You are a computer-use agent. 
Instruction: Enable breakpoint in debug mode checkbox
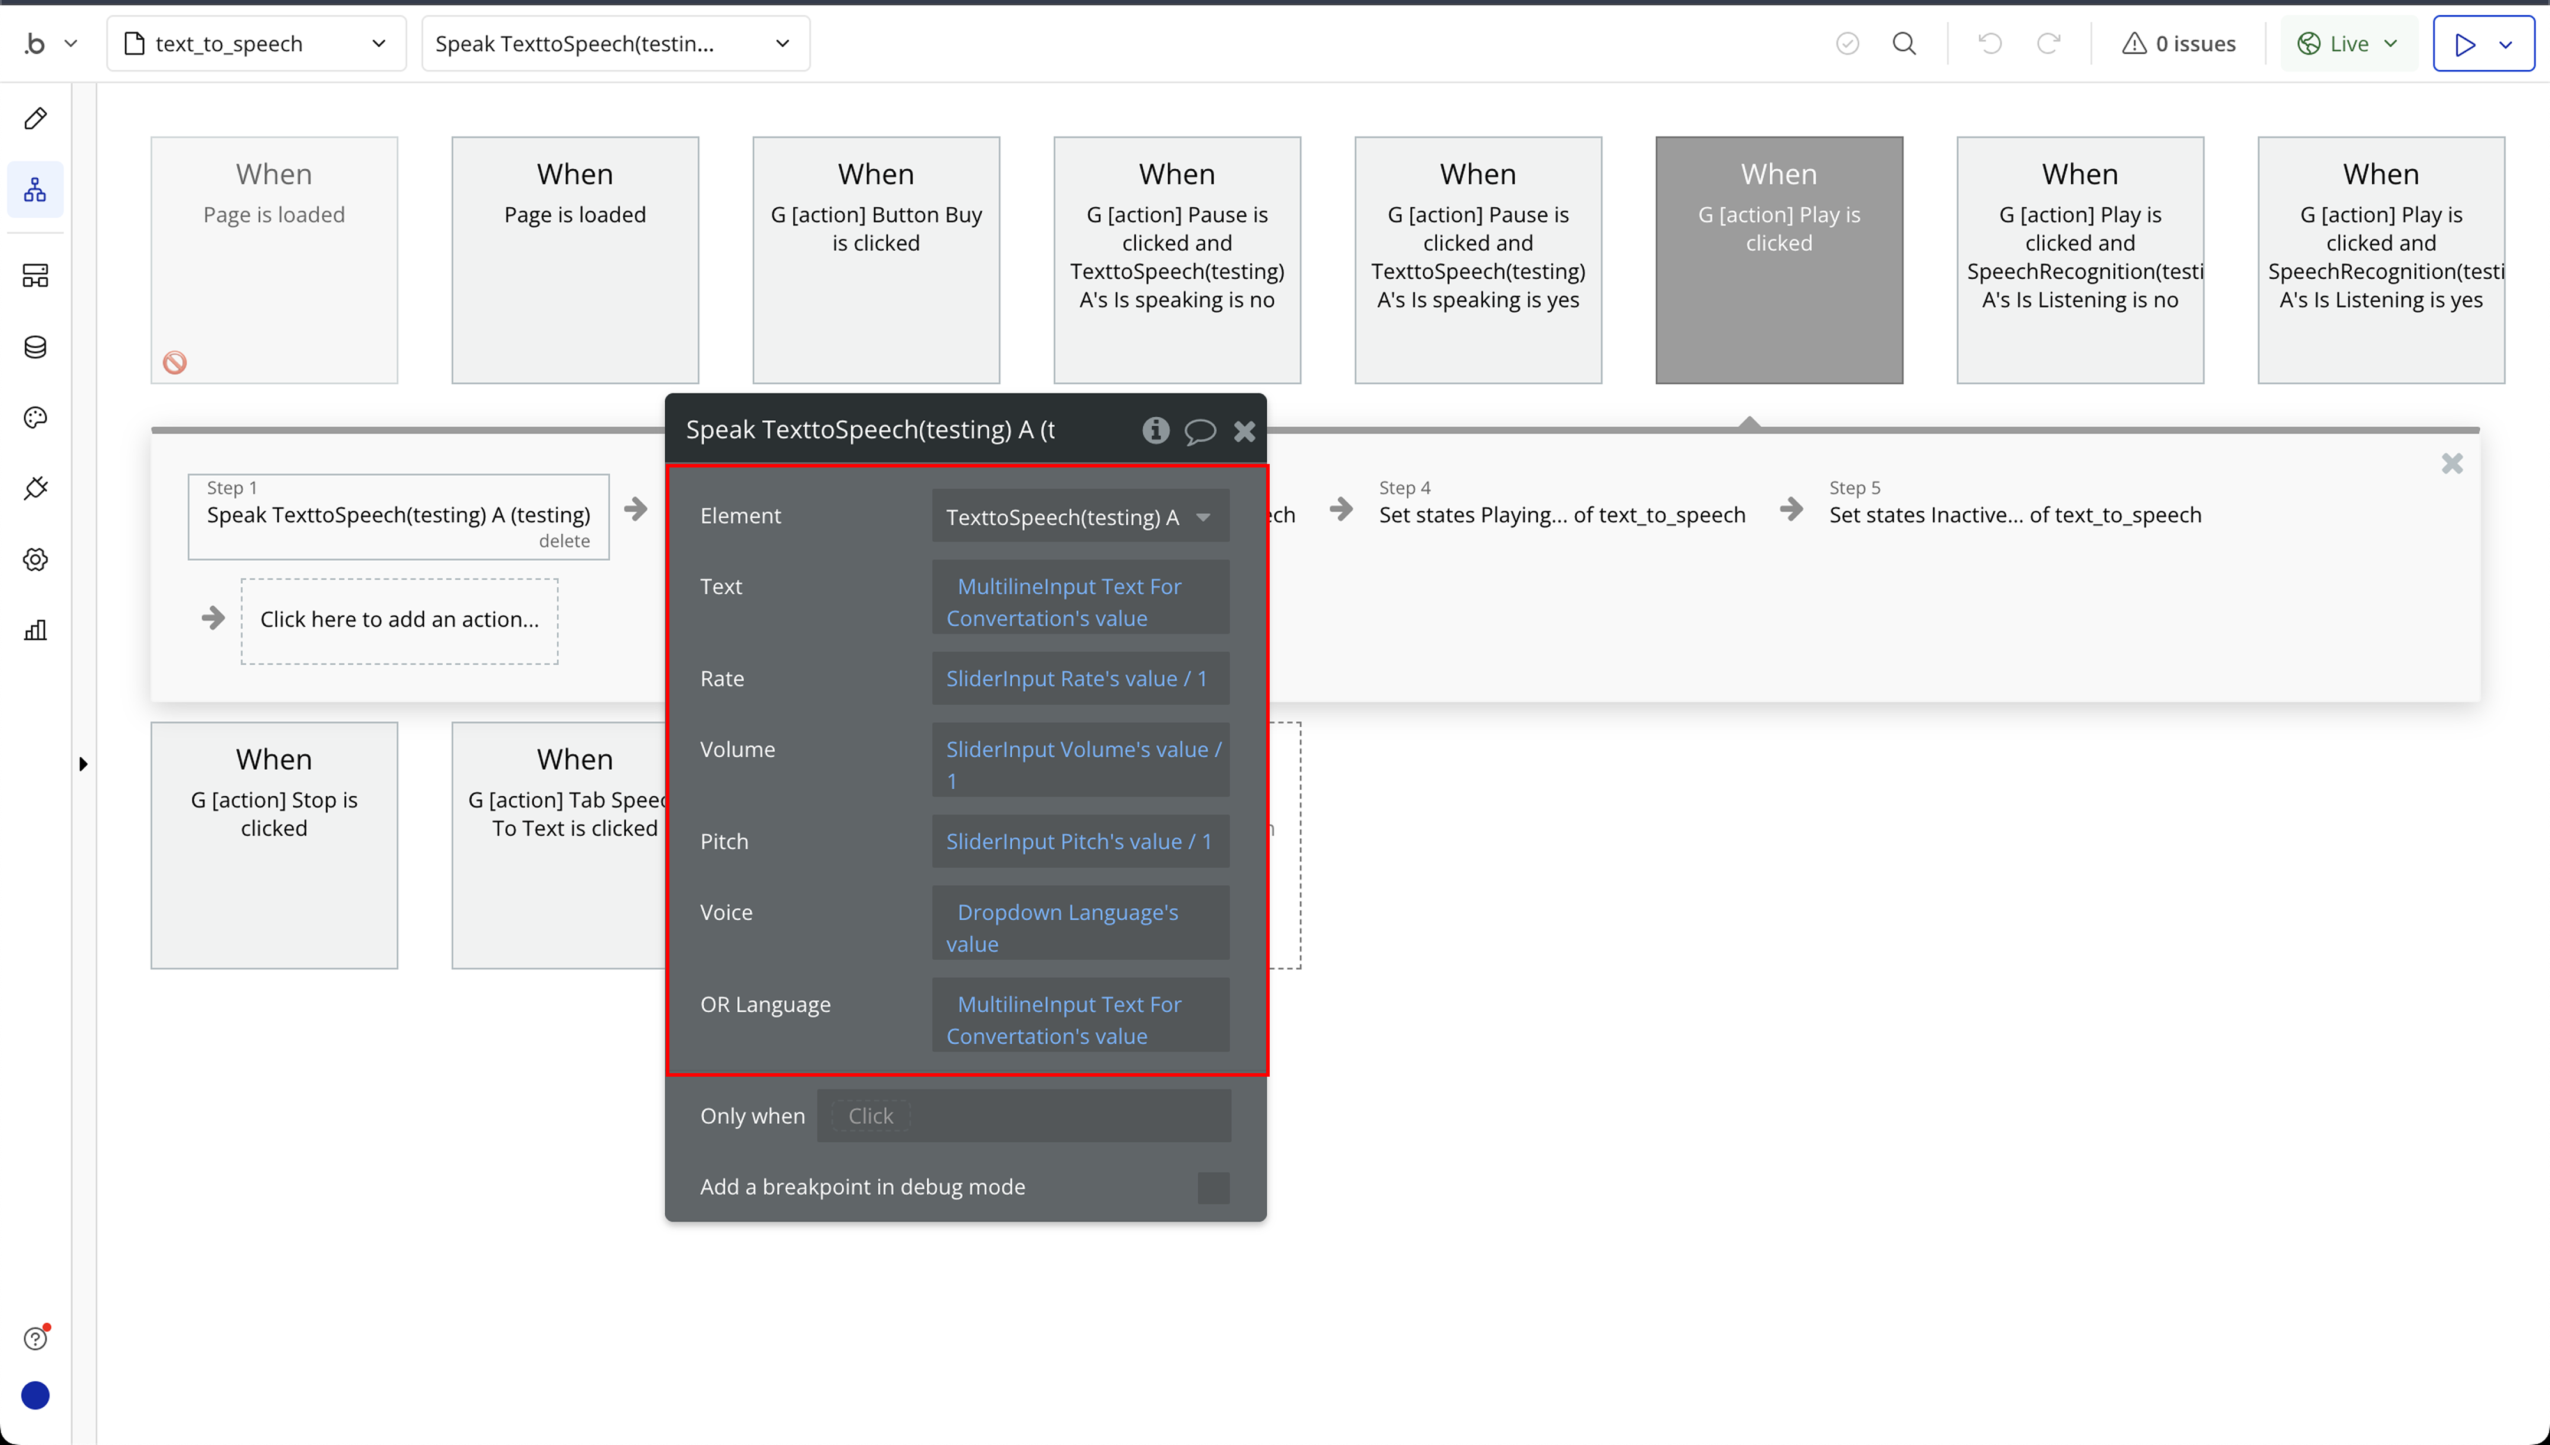point(1212,1187)
